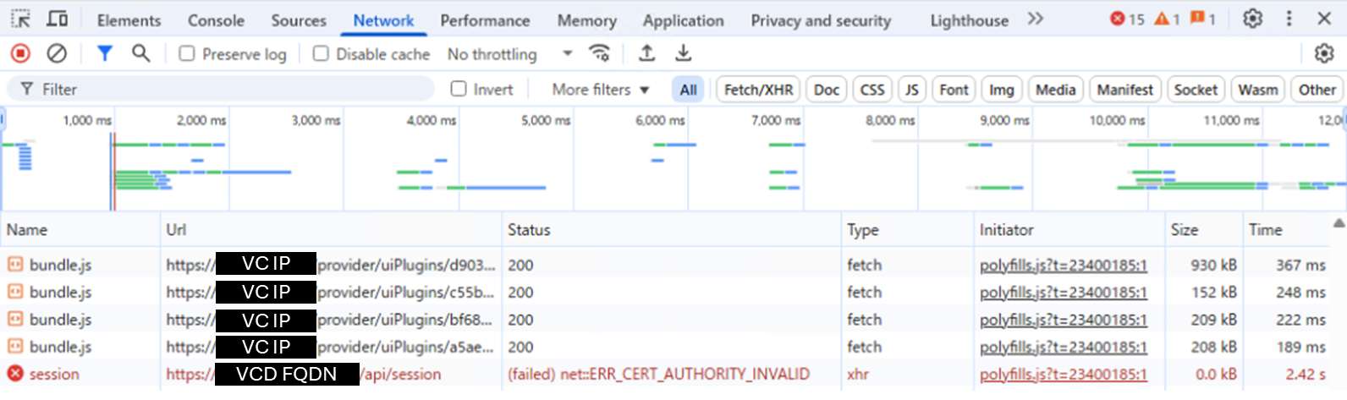
Task: Open the network search magnifier
Action: tap(140, 54)
